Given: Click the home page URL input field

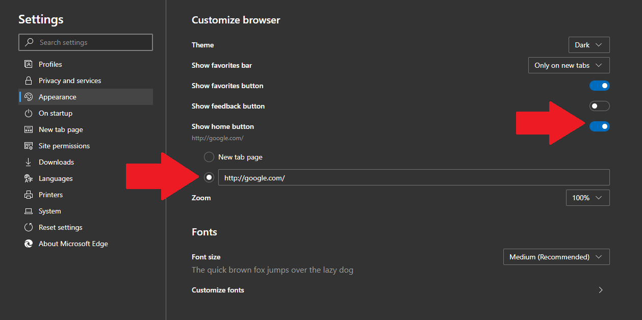Looking at the screenshot, I should (414, 177).
